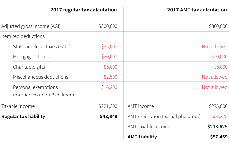Click the bold Regular tax liability label
This screenshot has height=149, width=229.
[x=23, y=117]
